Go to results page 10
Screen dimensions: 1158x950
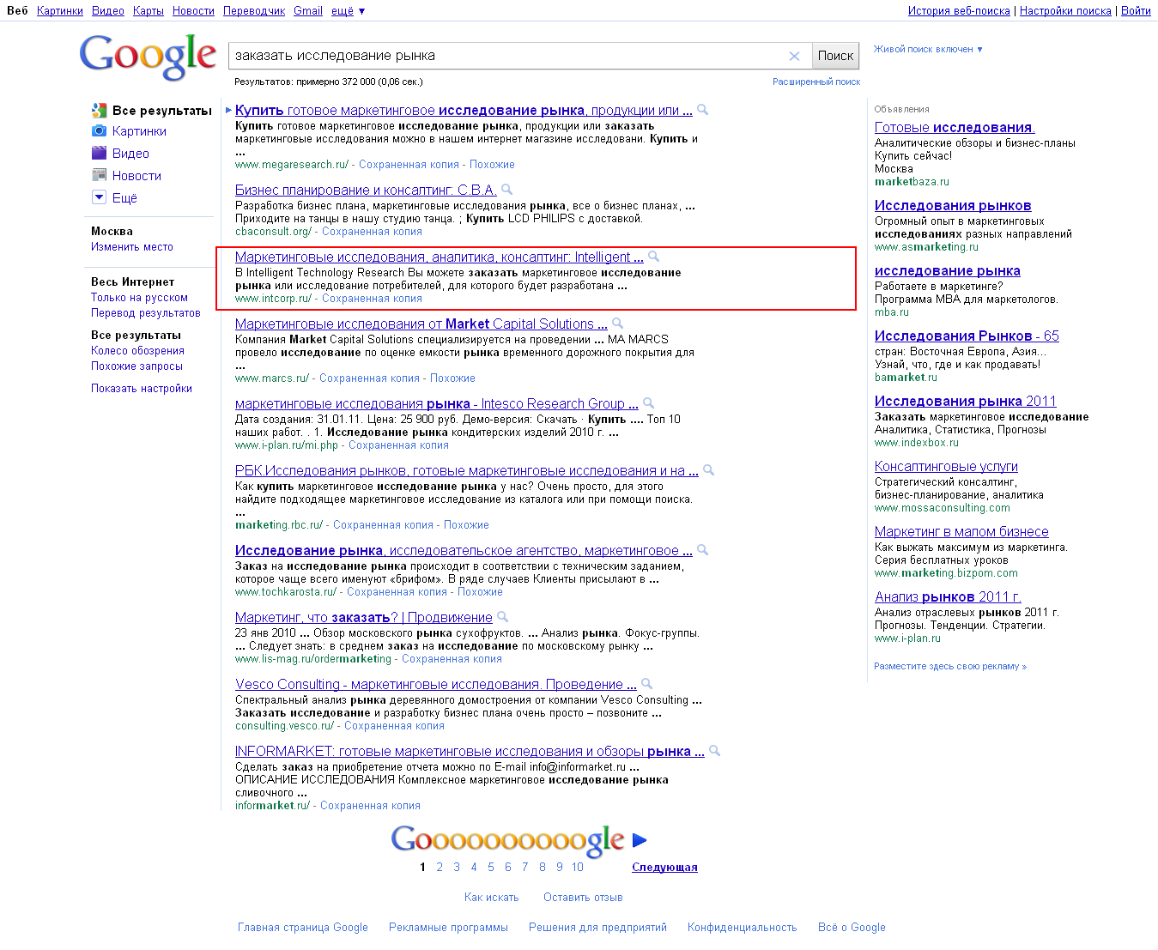point(578,868)
